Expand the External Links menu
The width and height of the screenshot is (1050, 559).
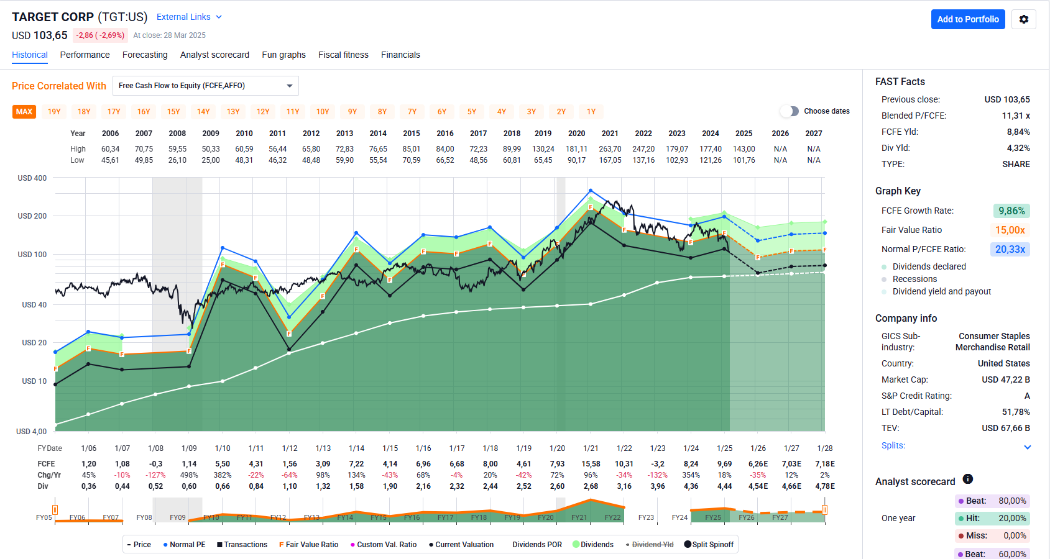point(189,17)
